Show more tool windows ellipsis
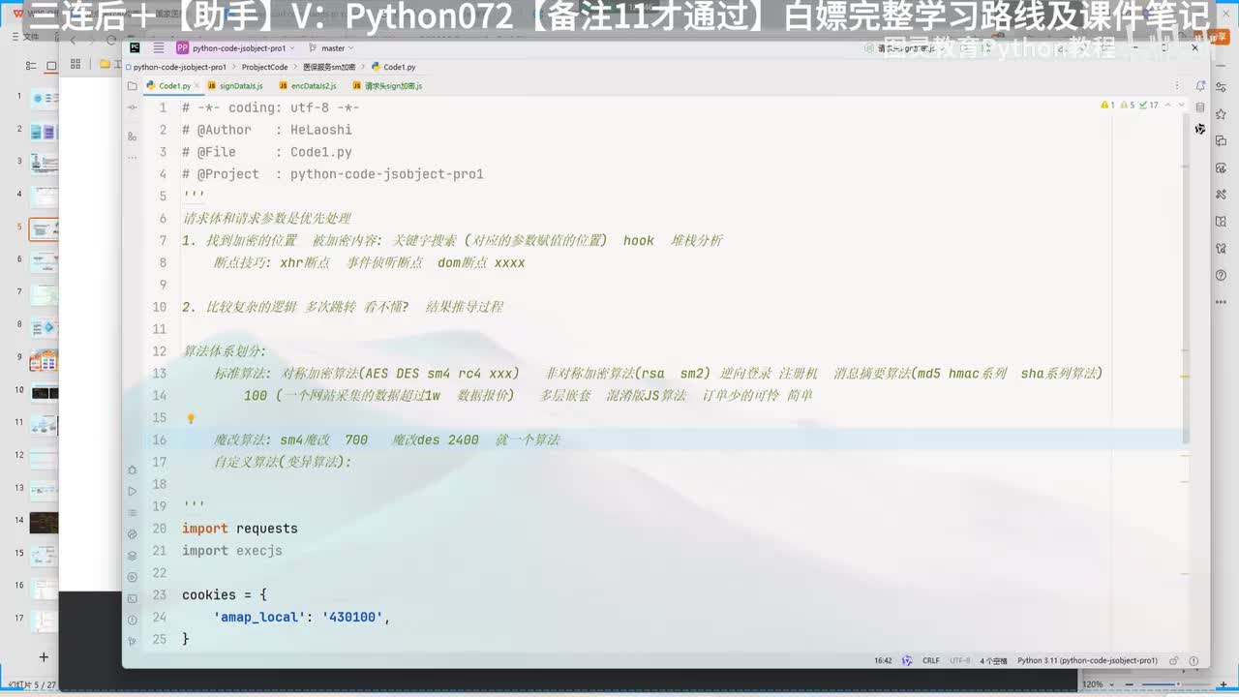 133,158
